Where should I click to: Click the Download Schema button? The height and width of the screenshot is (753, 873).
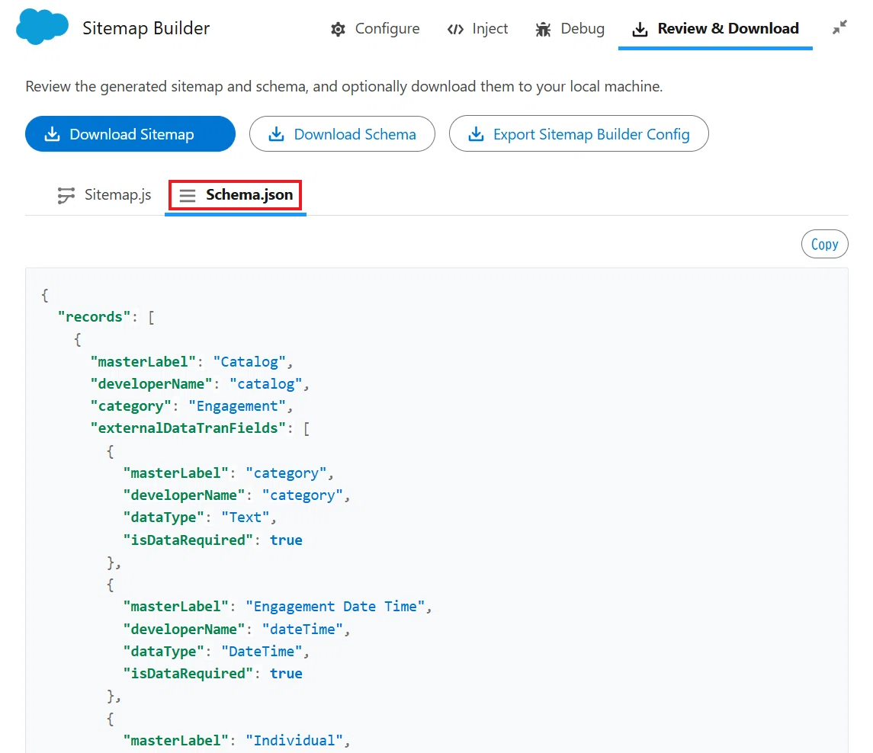[342, 134]
